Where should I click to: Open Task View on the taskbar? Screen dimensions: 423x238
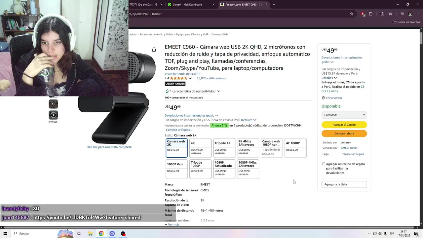79,234
